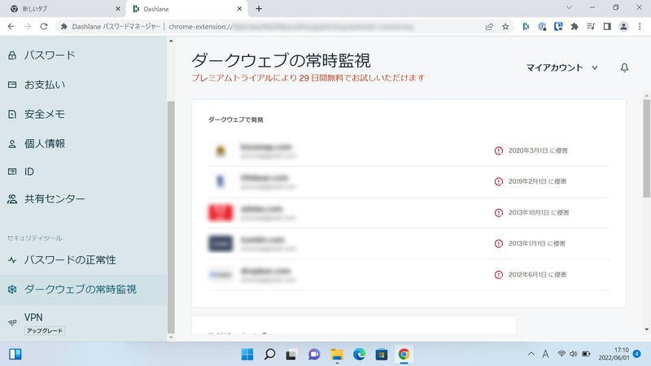Open Windows Start menu

tap(247, 355)
